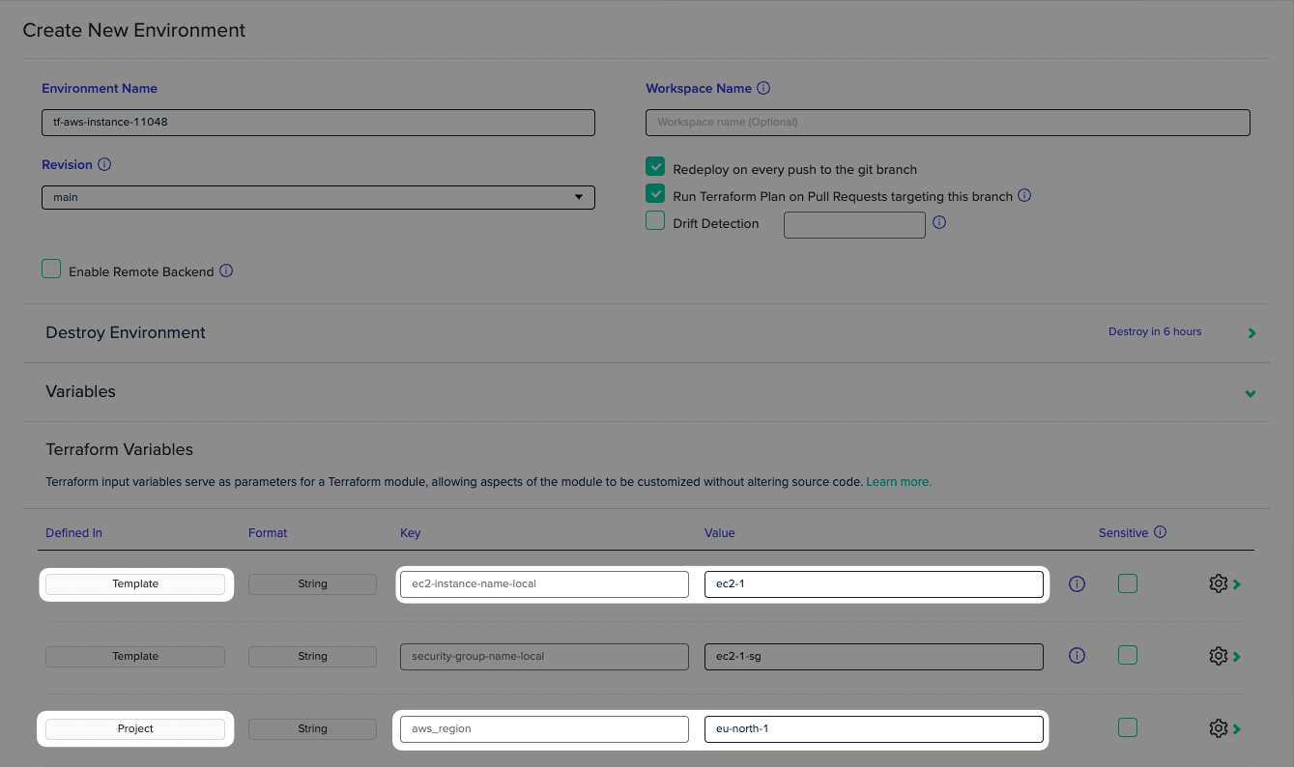Screen dimensions: 1294x767
Task: Mark ec2-instance-name-local variable as sensitive
Action: [x=1127, y=582]
